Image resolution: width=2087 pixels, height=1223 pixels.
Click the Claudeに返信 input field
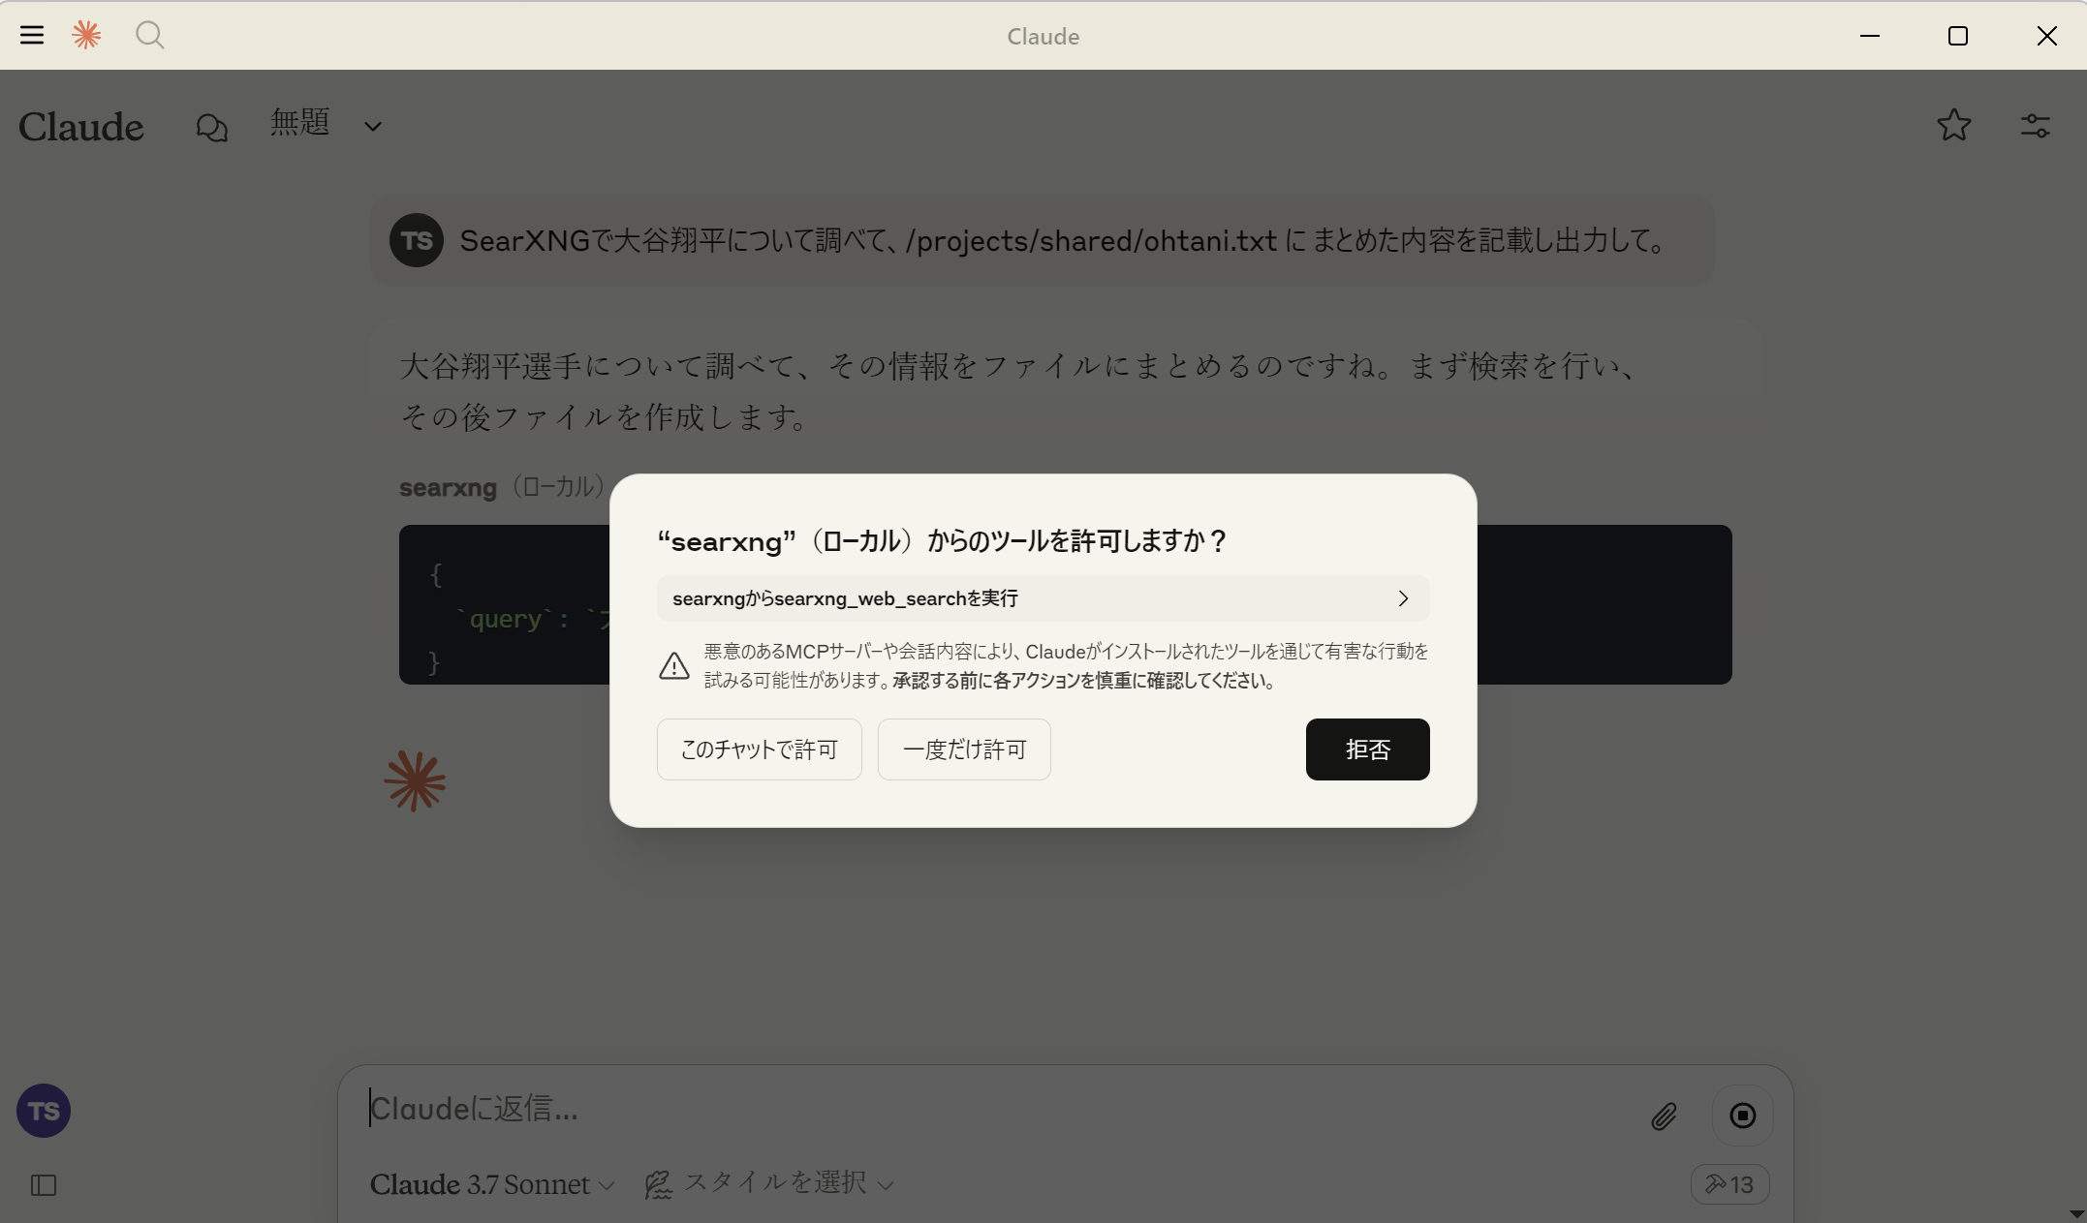(x=969, y=1110)
